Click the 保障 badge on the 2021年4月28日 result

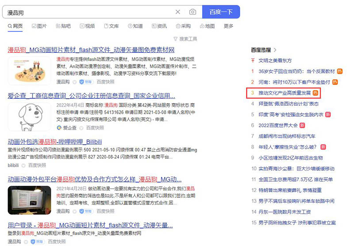pyautogui.click(x=86, y=211)
